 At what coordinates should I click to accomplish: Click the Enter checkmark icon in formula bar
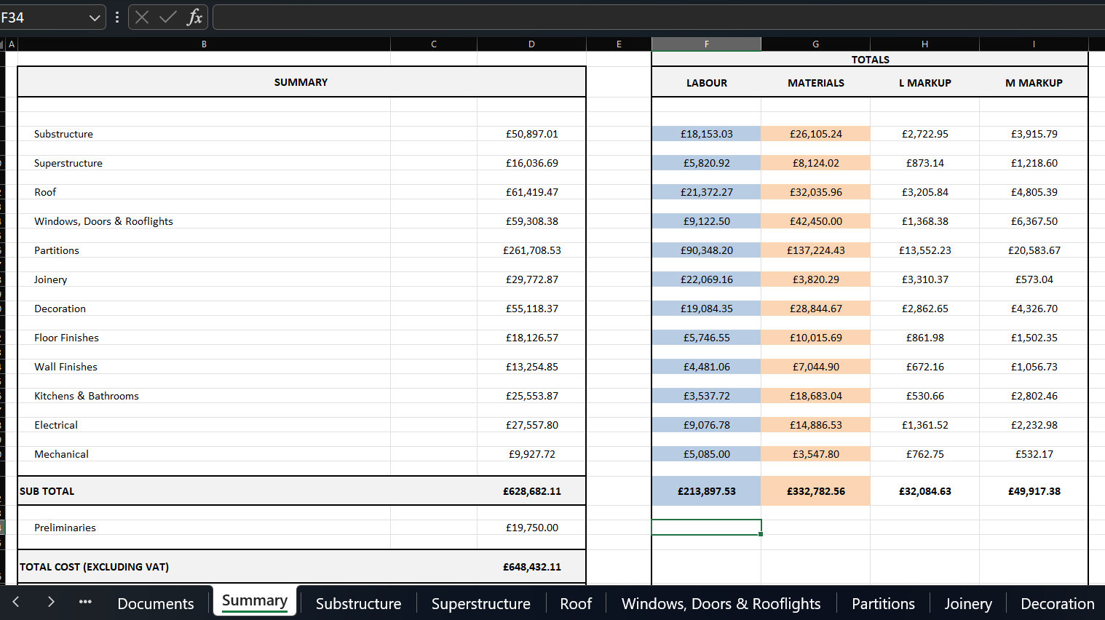[168, 17]
